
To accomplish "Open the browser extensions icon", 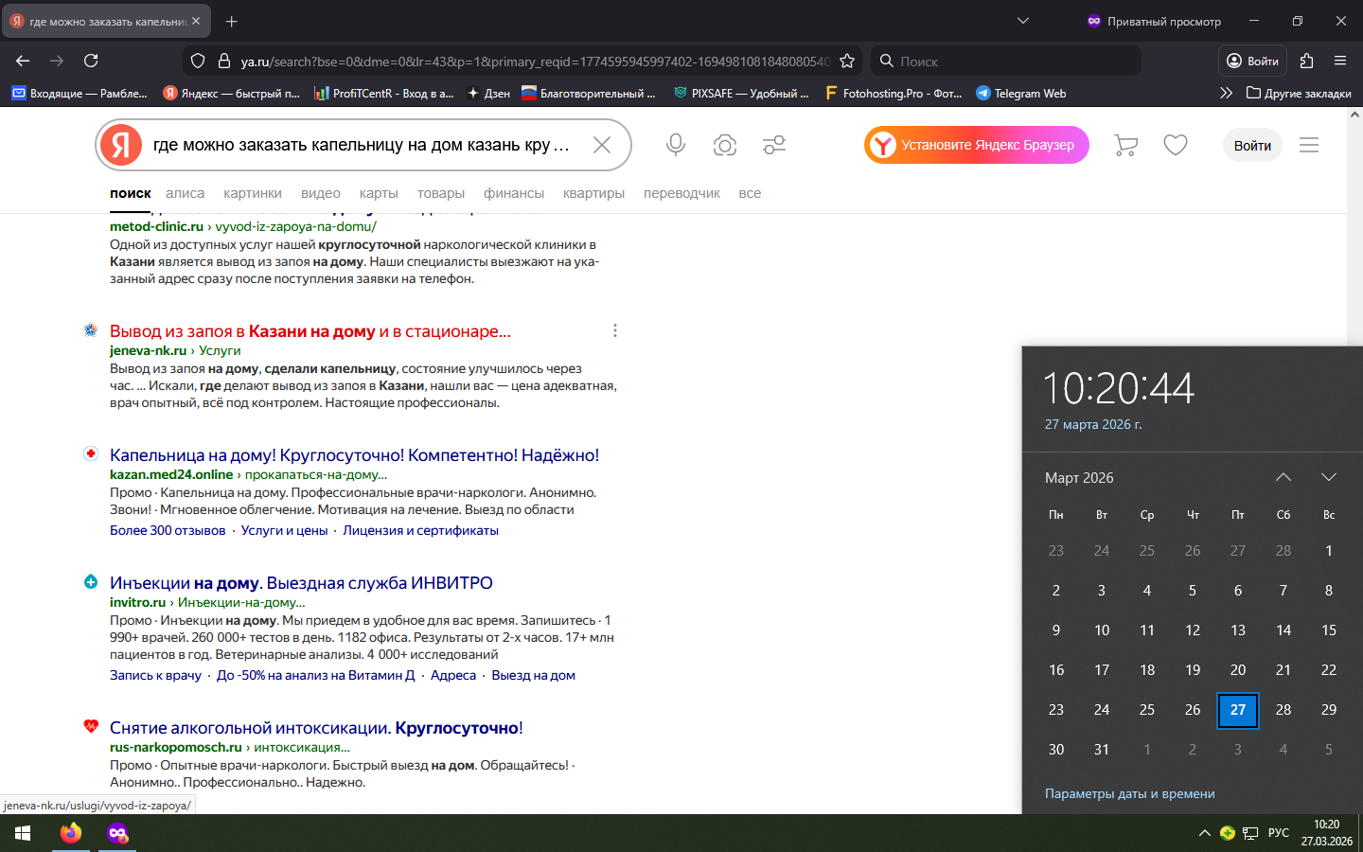I will pyautogui.click(x=1307, y=61).
